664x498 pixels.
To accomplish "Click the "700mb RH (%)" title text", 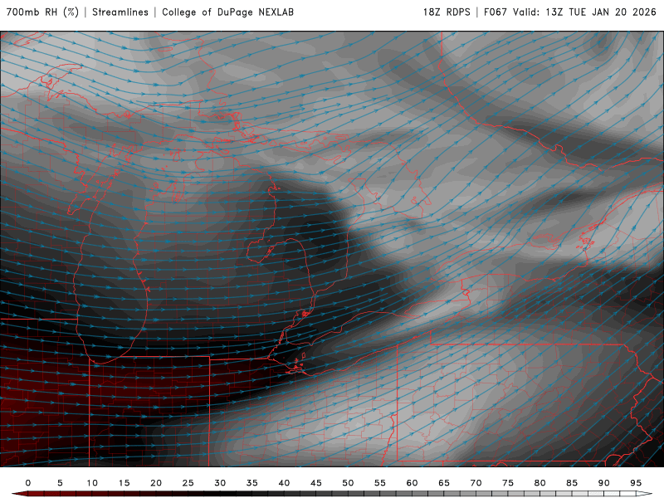I will [x=42, y=12].
